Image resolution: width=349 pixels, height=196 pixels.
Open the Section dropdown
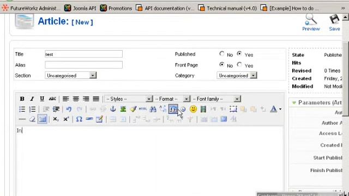70,75
